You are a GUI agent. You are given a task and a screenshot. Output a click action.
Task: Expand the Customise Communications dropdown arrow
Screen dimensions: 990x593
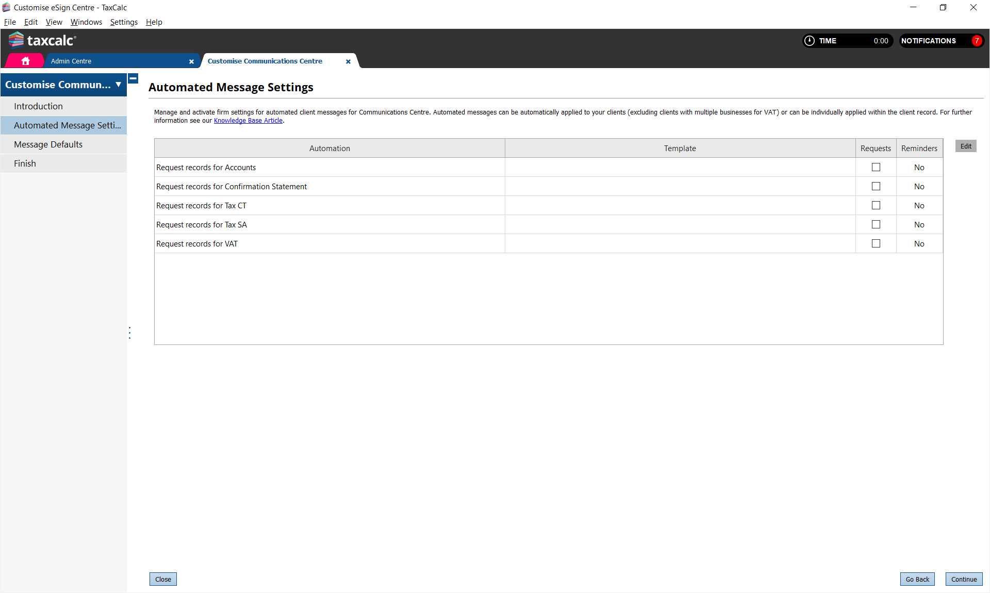point(118,85)
